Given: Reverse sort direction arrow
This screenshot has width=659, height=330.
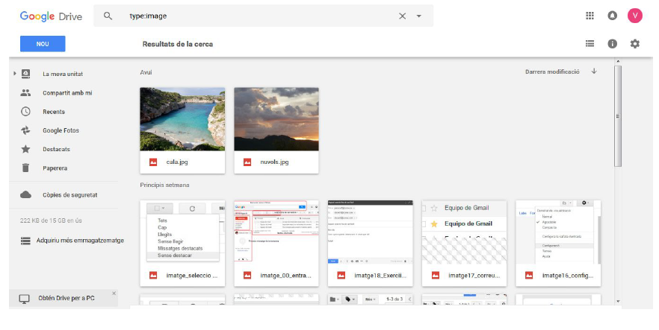Looking at the screenshot, I should [594, 72].
